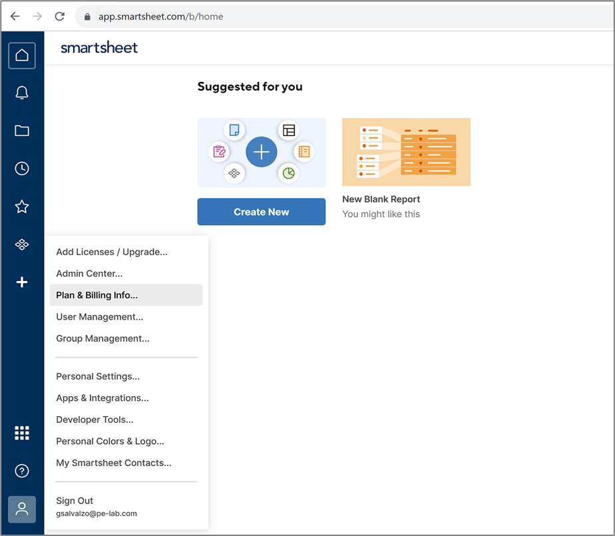Choose User Management option
The height and width of the screenshot is (536, 615).
(99, 317)
